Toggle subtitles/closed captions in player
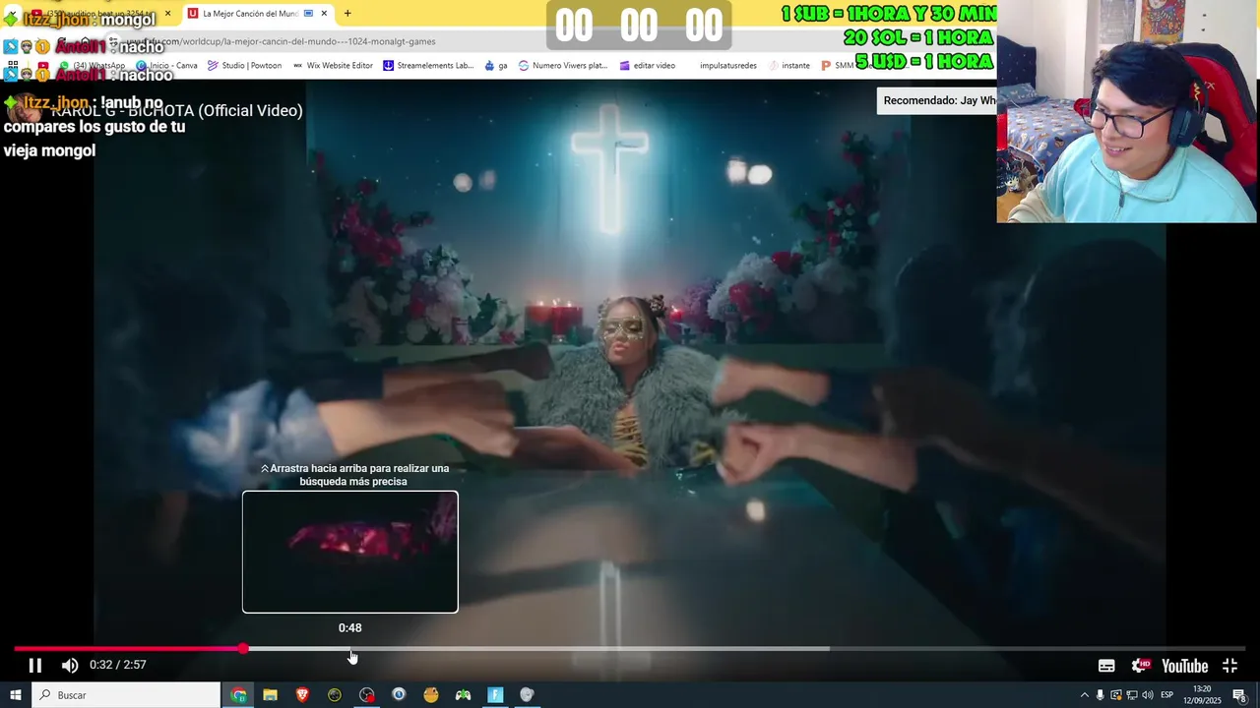The image size is (1260, 708). click(1106, 666)
